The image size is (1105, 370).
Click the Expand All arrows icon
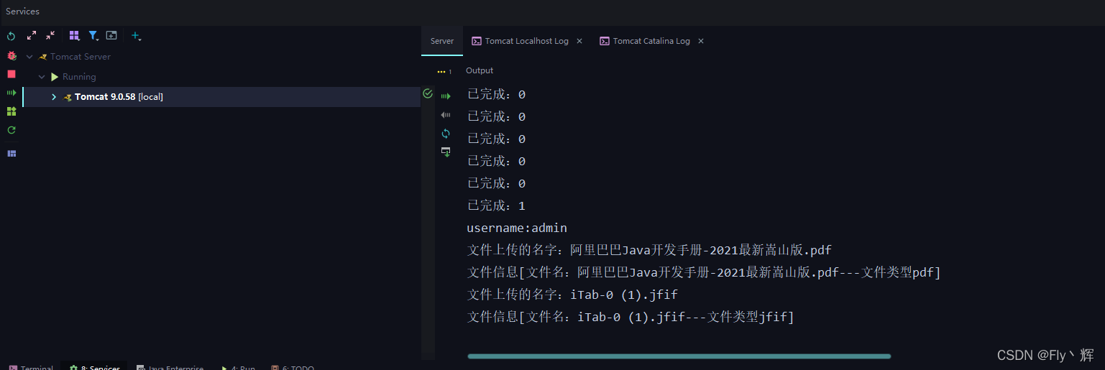[32, 35]
